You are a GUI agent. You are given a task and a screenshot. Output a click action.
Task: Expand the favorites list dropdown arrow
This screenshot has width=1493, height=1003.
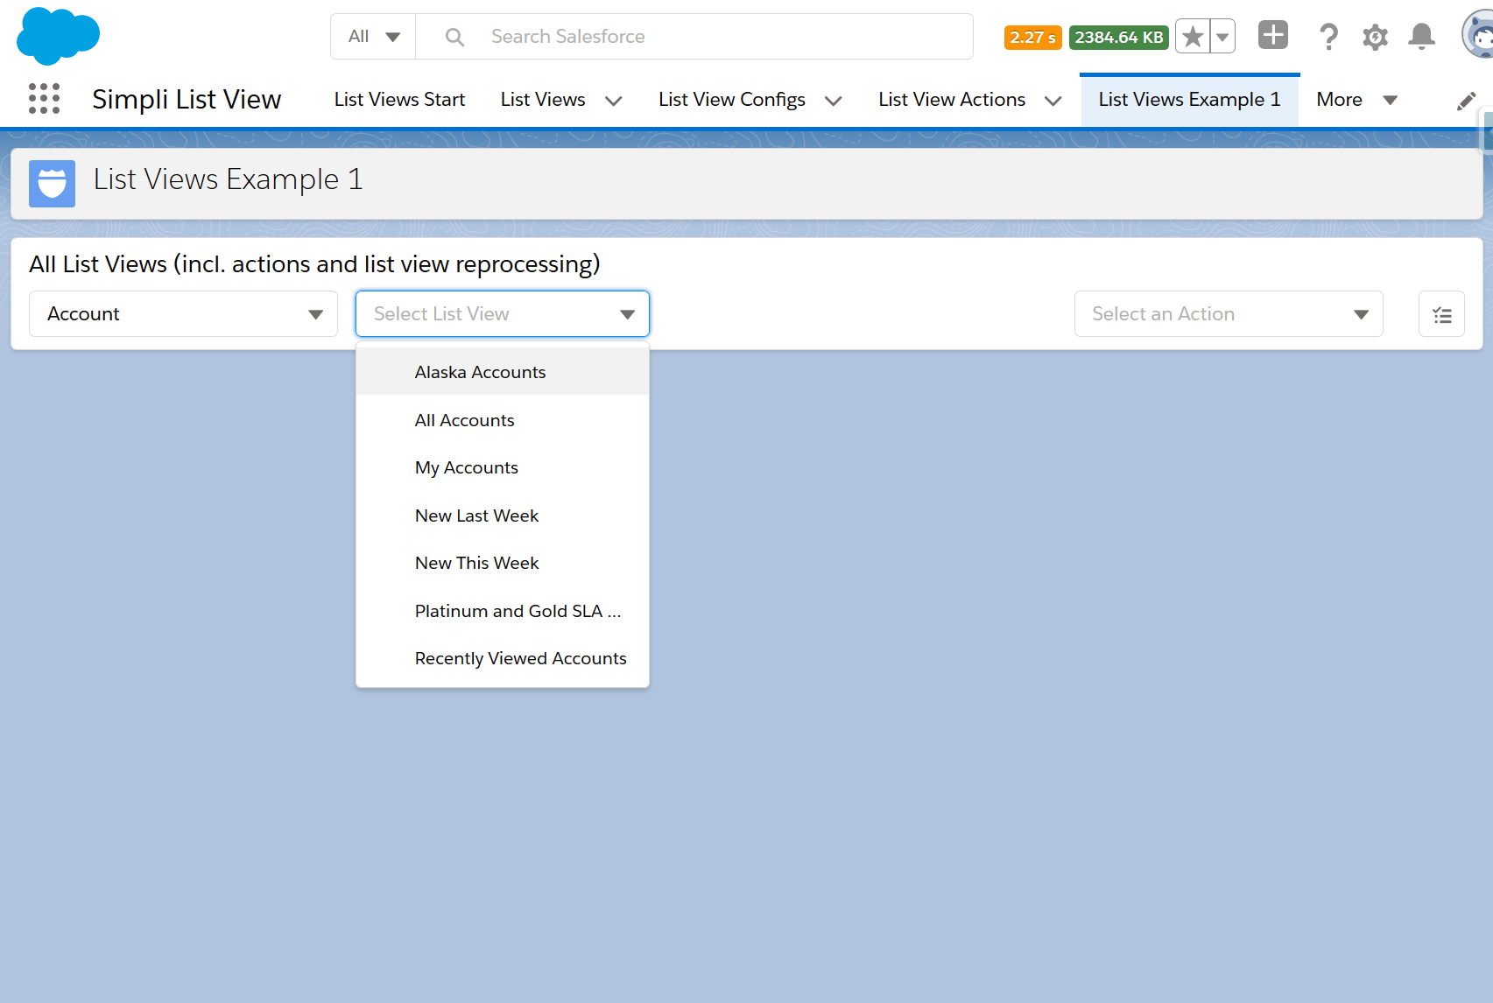point(1222,37)
